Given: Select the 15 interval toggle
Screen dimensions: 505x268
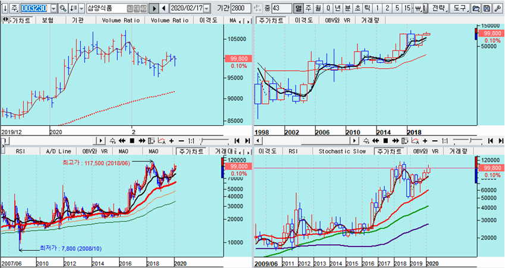Looking at the screenshot, I should point(407,8).
